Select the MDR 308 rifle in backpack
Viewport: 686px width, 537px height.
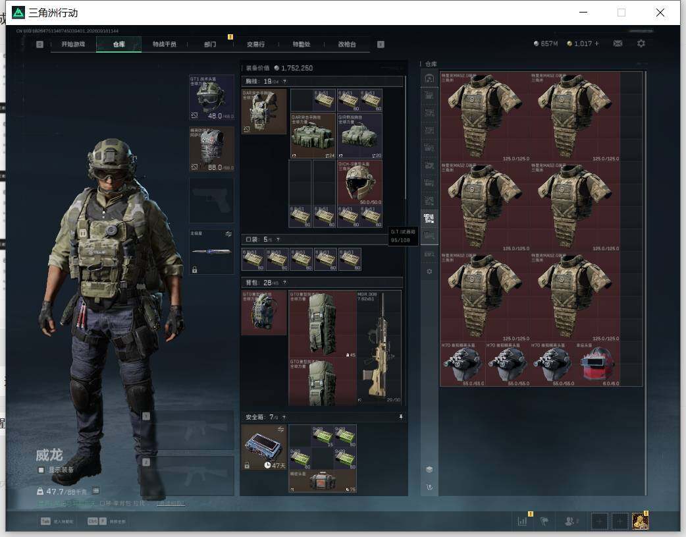tap(379, 347)
